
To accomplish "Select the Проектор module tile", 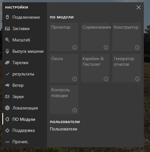I will 64,37.
